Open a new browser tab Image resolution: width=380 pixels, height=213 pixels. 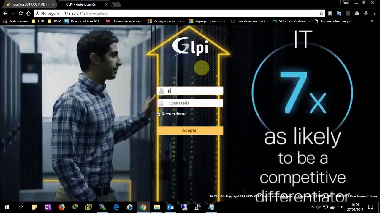coord(117,5)
